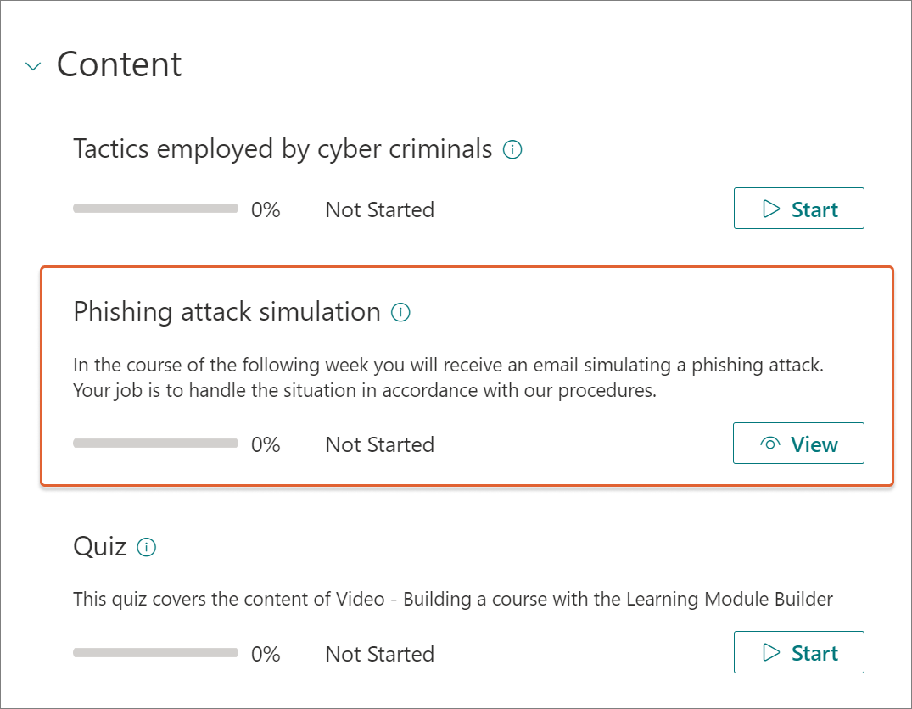The height and width of the screenshot is (709, 912).
Task: Open the Phishing attack simulation title
Action: pyautogui.click(x=227, y=312)
